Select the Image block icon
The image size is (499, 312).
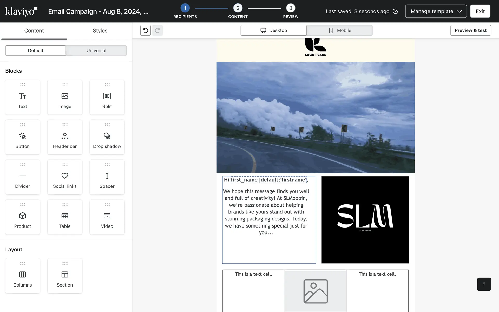(x=65, y=96)
